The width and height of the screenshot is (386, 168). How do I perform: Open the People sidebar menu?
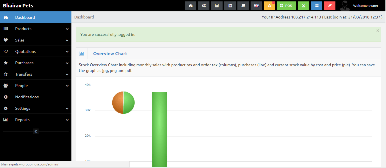36,85
